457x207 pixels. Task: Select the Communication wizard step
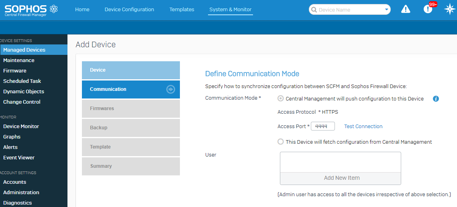pos(131,89)
